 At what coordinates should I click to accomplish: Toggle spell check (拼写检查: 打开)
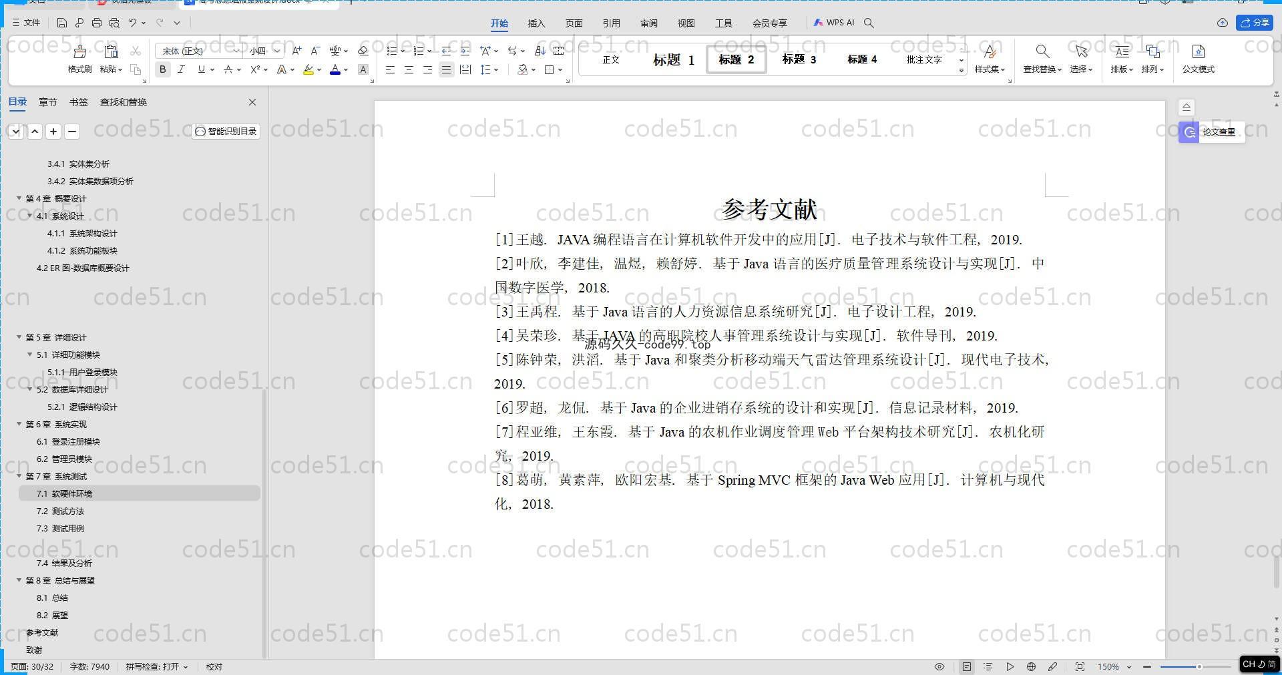point(157,666)
